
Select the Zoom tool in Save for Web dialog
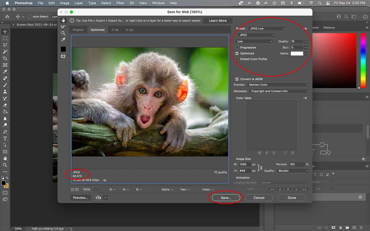(x=63, y=33)
